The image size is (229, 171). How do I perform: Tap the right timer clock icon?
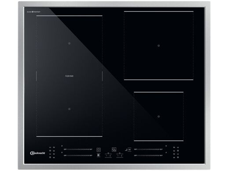(x=120, y=153)
